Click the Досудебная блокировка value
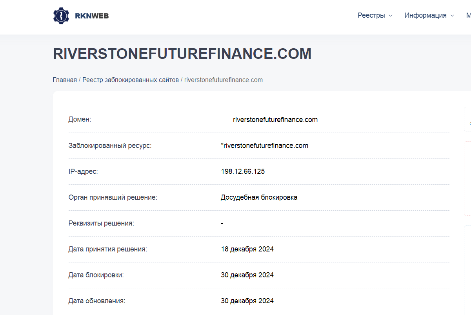Screen dimensions: 471x315 259,197
